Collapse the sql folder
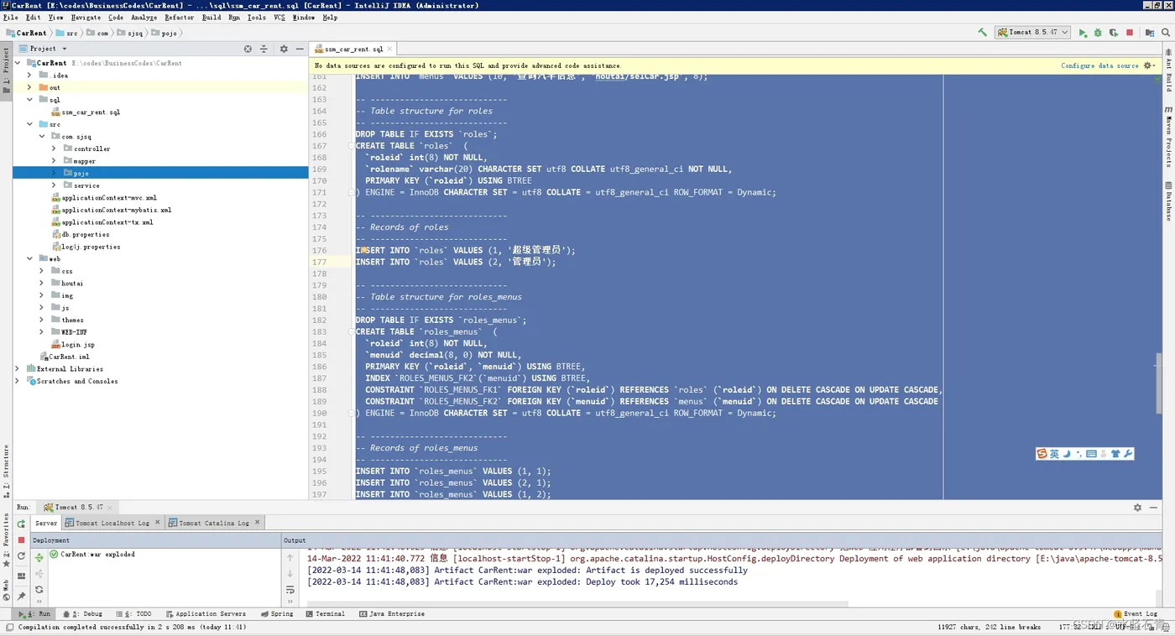 pyautogui.click(x=29, y=99)
